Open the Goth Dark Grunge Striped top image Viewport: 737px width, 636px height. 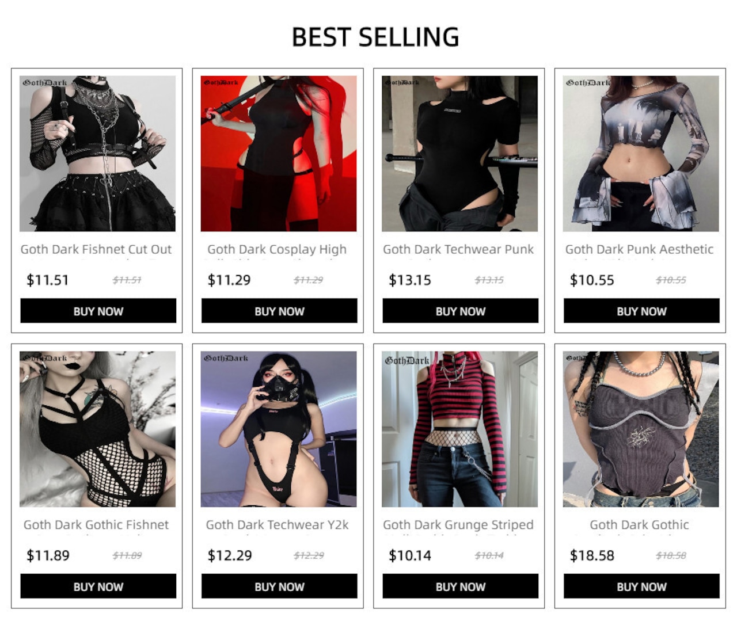(459, 429)
